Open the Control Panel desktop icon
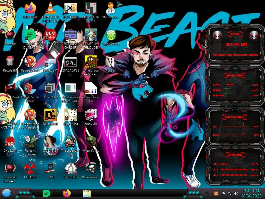 tap(10, 88)
